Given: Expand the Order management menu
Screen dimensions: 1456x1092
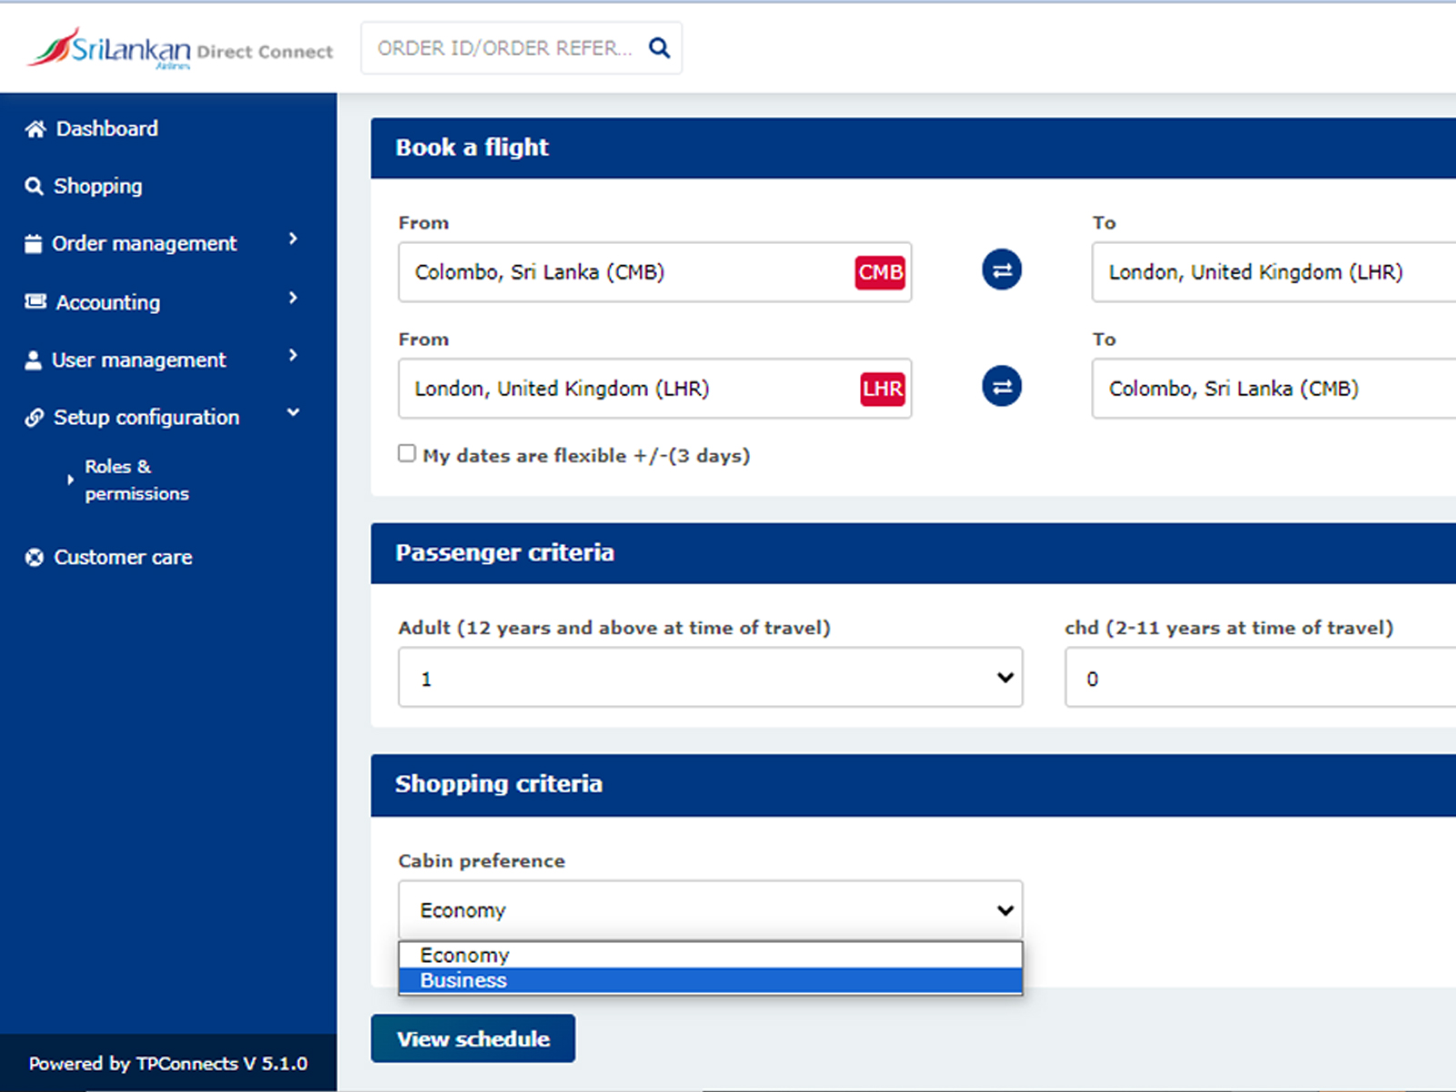Looking at the screenshot, I should coord(144,243).
